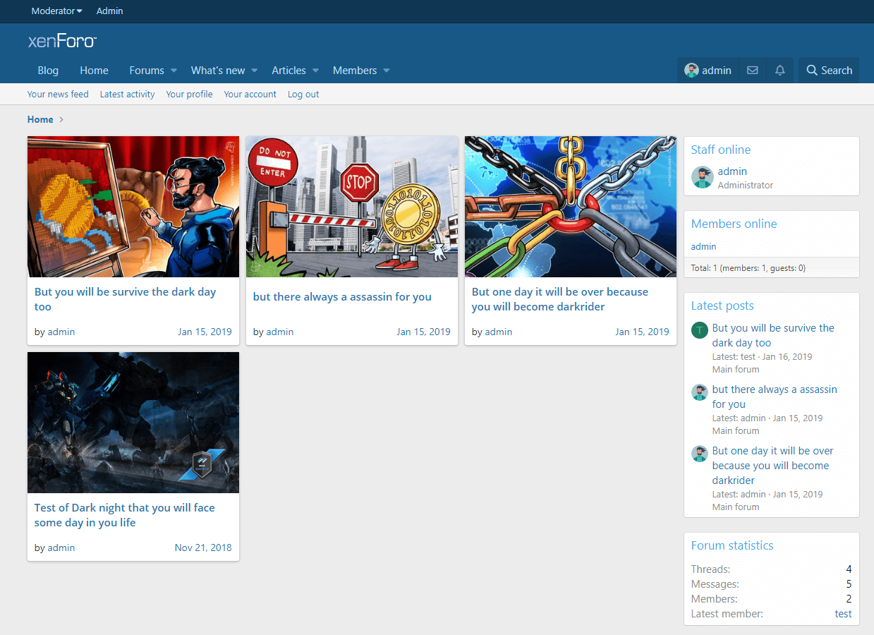Open the Forum statistics latest member test
This screenshot has height=635, width=874.
pyautogui.click(x=843, y=614)
